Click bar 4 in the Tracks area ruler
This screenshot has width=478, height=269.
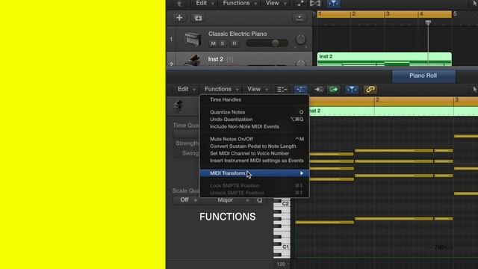click(421, 14)
